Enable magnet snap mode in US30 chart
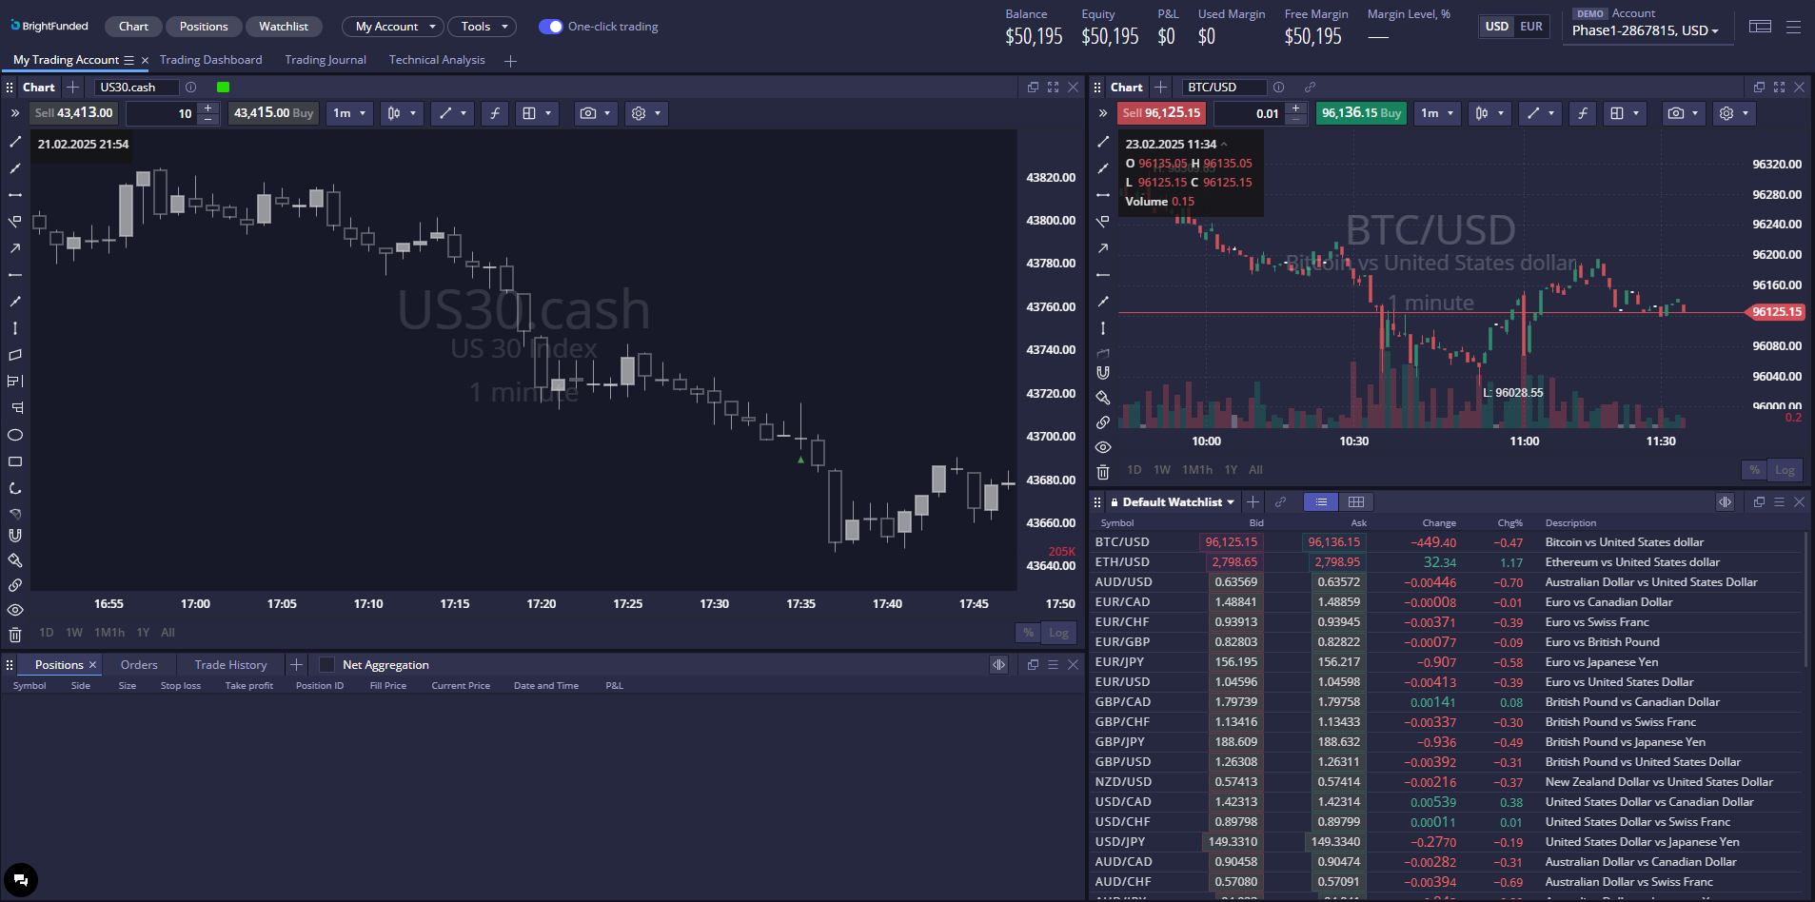This screenshot has width=1815, height=902. point(15,536)
